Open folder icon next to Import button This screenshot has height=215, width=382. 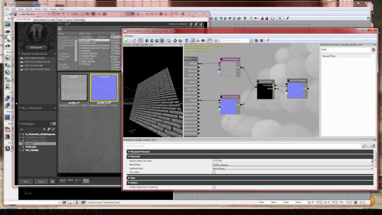[x=52, y=181]
